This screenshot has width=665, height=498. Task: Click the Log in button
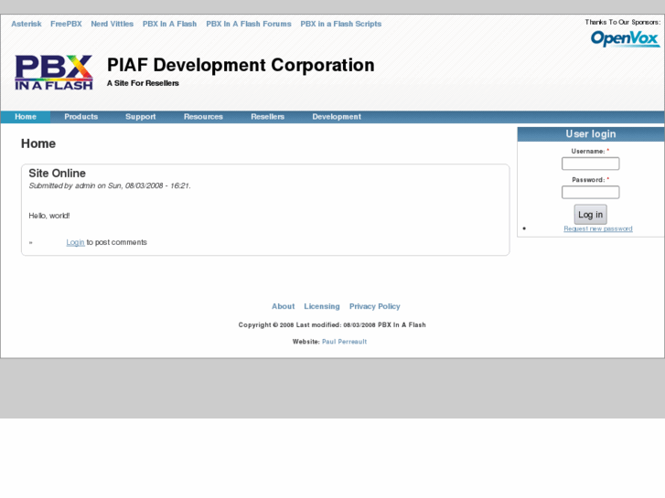click(x=590, y=215)
